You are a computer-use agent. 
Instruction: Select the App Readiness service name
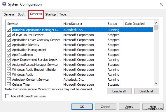22,55
